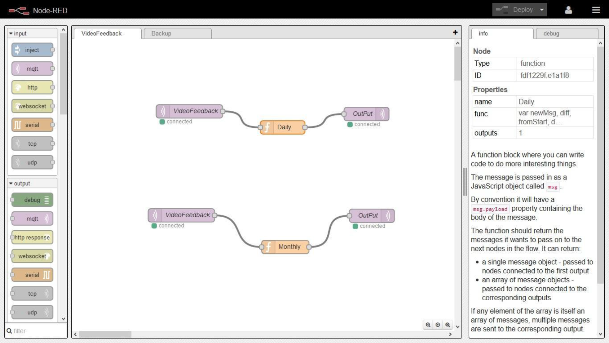Focus the palette filter search field
The width and height of the screenshot is (609, 343).
(36, 331)
